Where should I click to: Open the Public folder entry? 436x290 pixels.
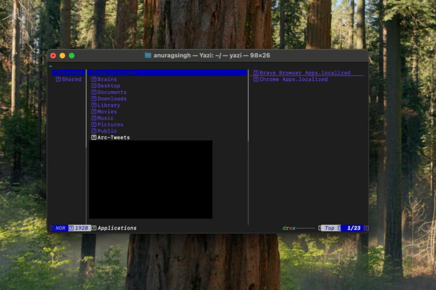107,131
